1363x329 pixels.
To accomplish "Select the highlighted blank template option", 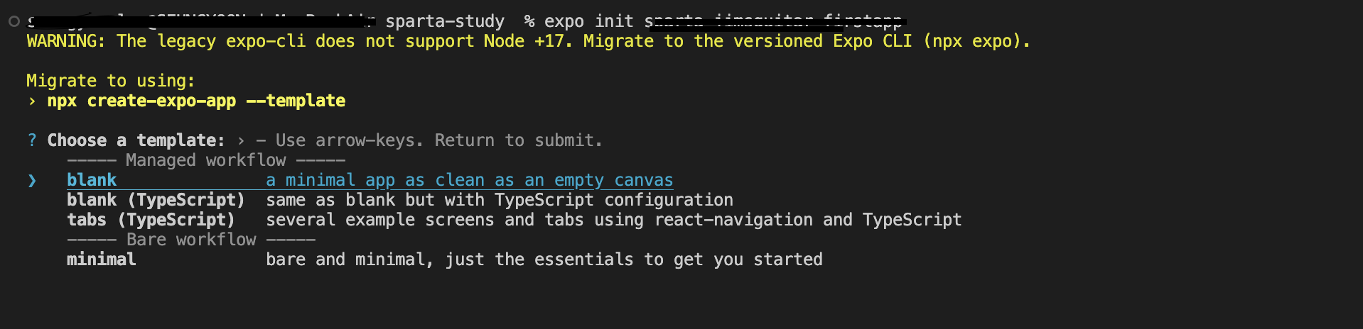I will [92, 180].
